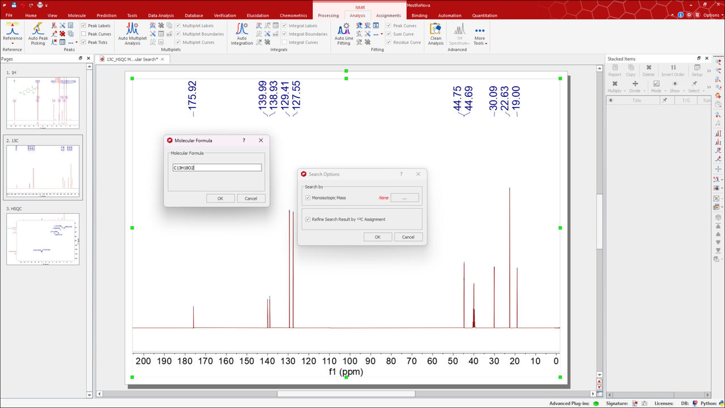
Task: Click the Clean Analysis icon
Action: click(x=436, y=29)
